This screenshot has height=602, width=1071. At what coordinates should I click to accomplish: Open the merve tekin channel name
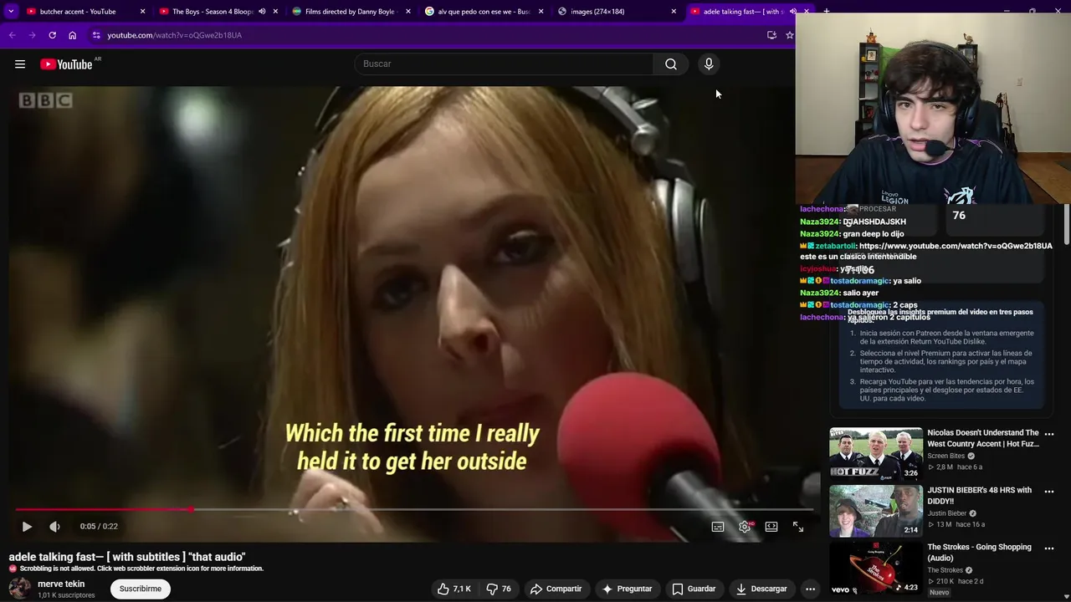[x=61, y=584]
